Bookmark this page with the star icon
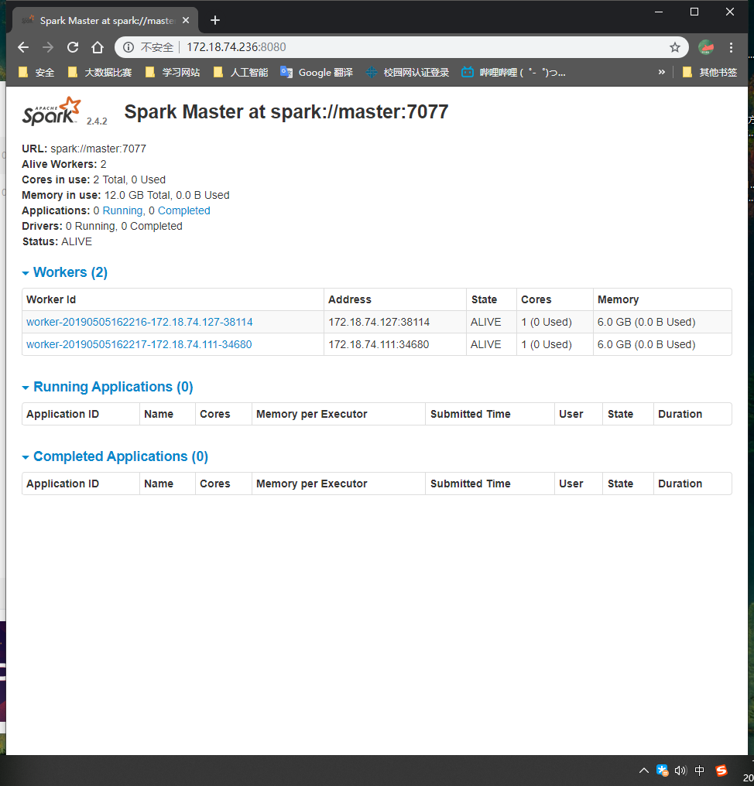Image resolution: width=754 pixels, height=786 pixels. [x=675, y=47]
